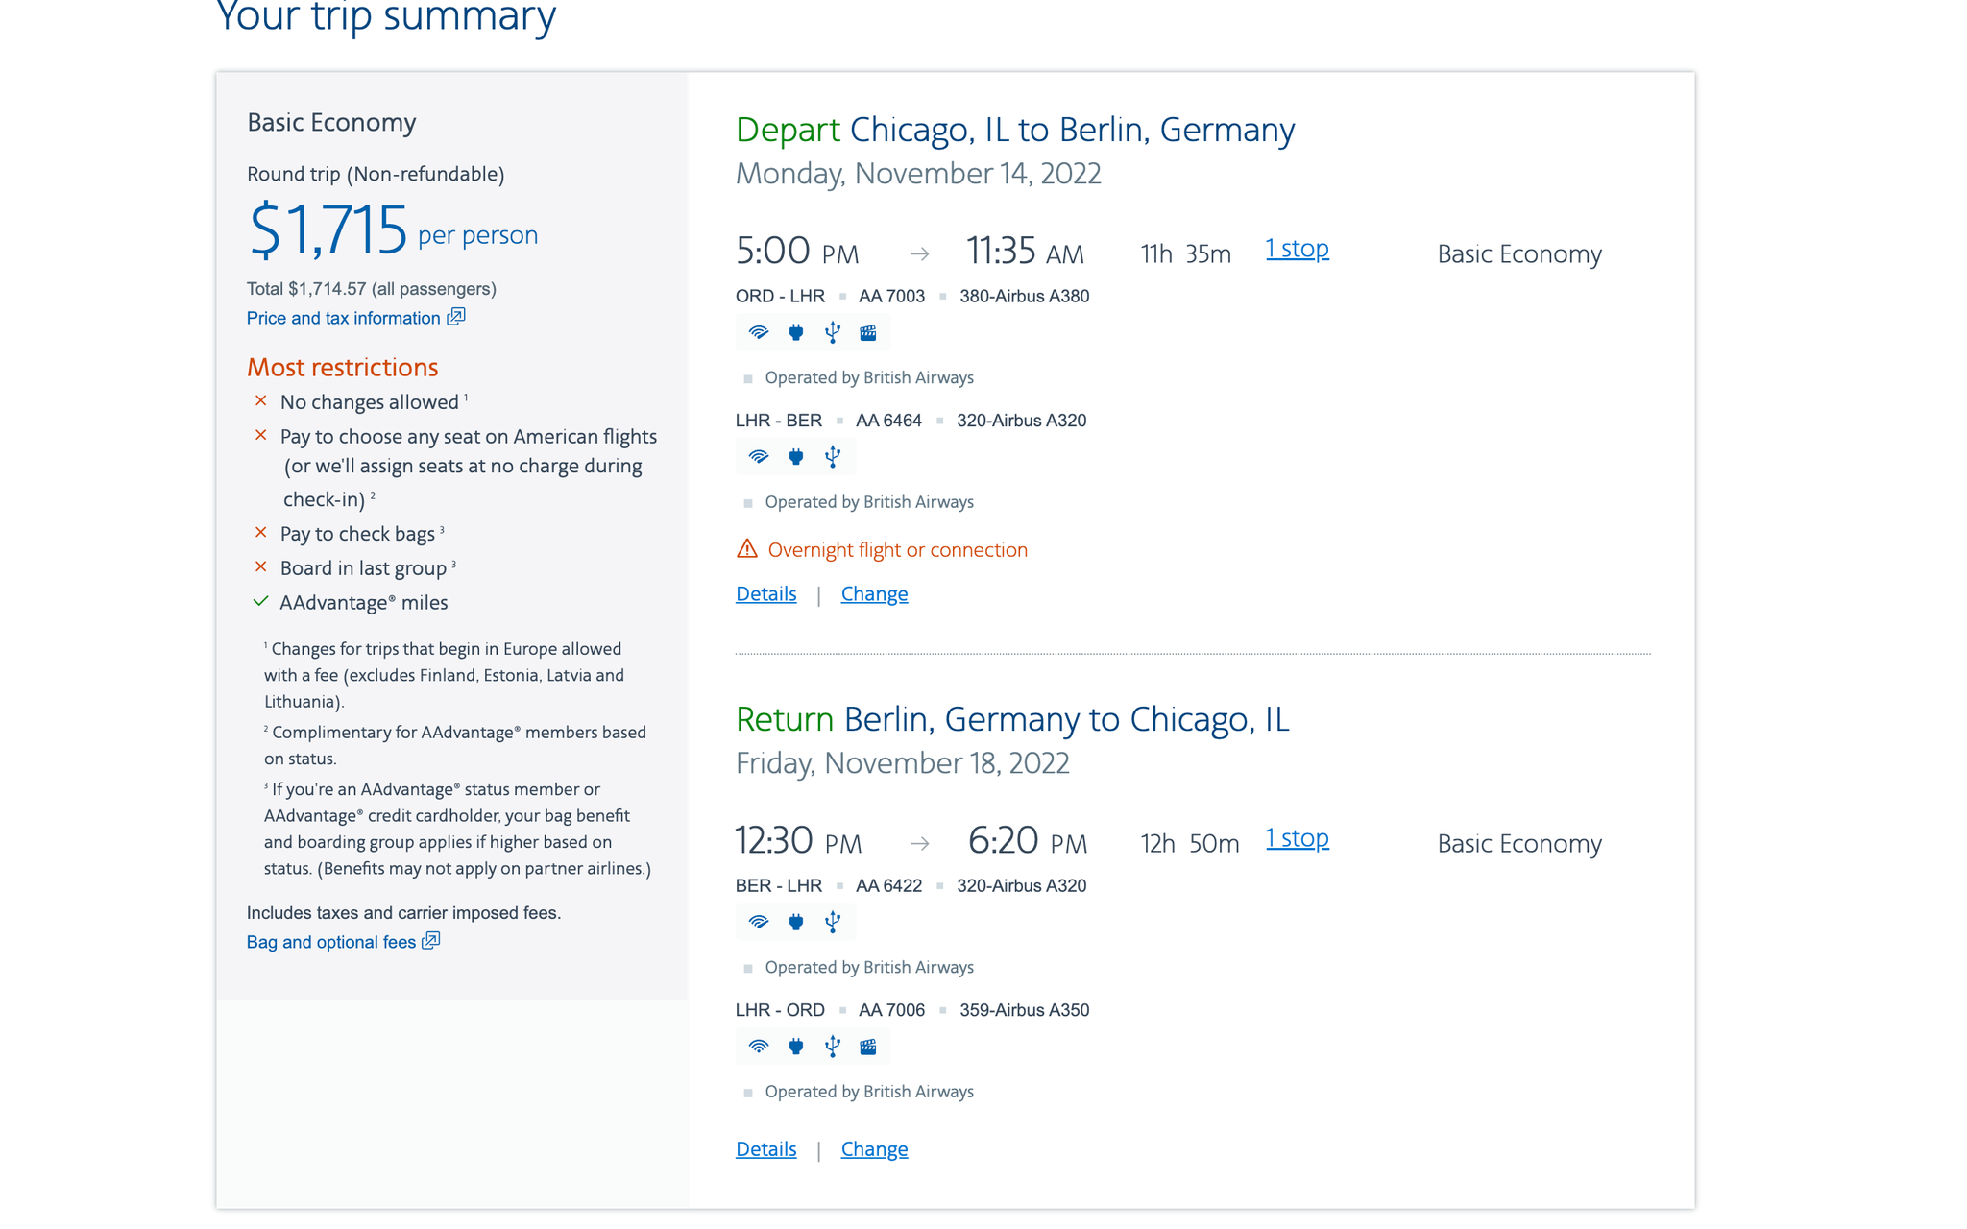Click the USB icon under flight AA 7006
The height and width of the screenshot is (1229, 1967).
pyautogui.click(x=832, y=1047)
